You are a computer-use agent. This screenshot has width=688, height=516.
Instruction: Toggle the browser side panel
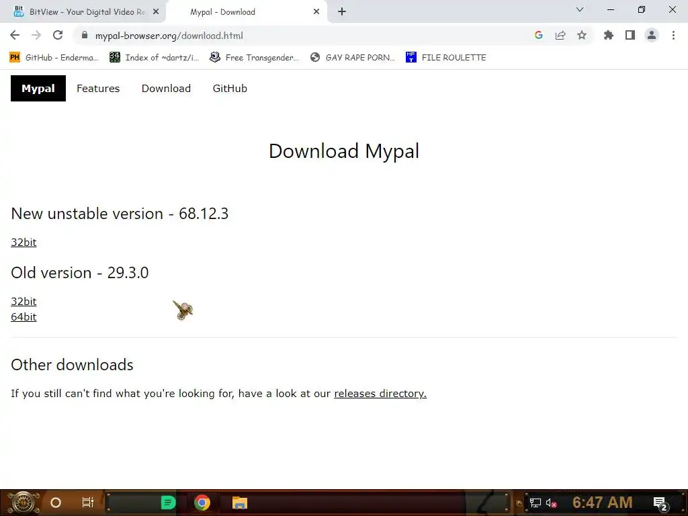coord(630,35)
